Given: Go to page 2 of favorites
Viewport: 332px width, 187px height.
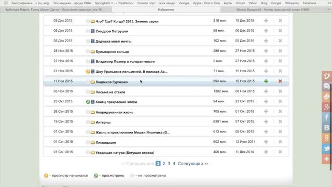Looking at the screenshot, I should (164, 164).
